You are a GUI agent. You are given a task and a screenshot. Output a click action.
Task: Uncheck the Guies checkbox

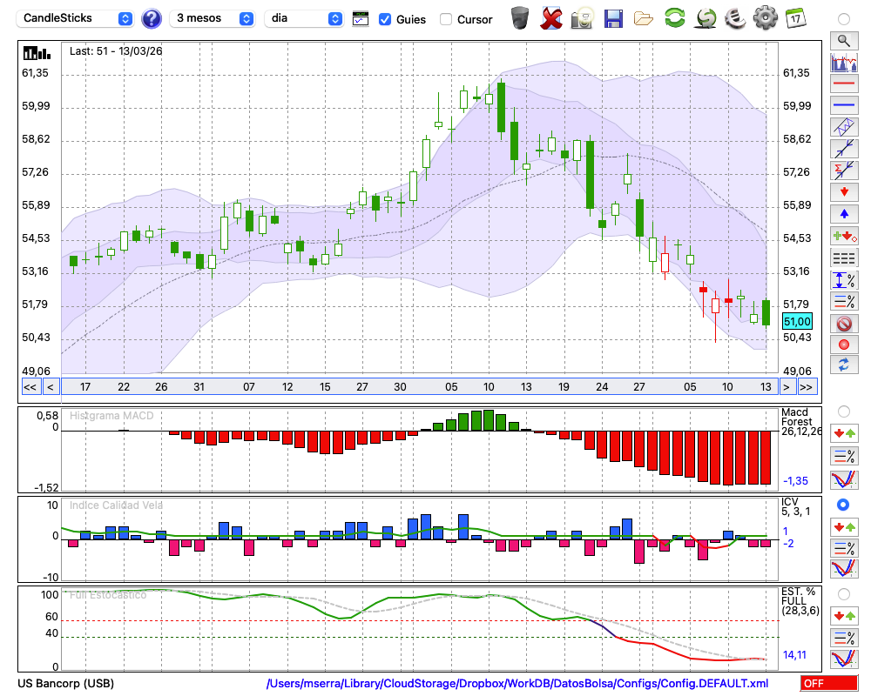coord(385,19)
